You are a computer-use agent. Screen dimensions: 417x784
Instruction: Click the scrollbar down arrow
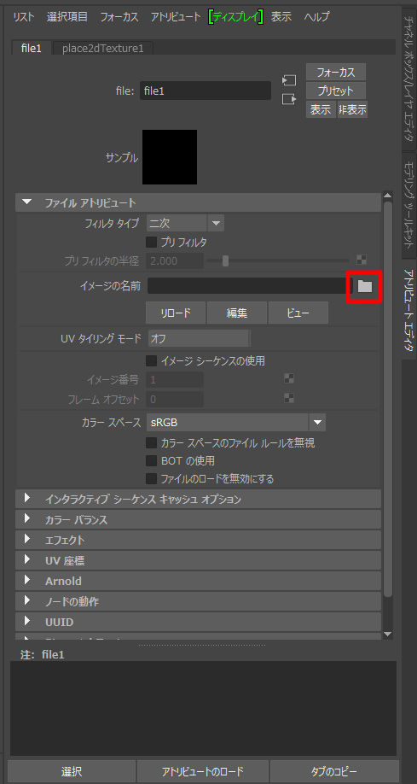click(388, 634)
